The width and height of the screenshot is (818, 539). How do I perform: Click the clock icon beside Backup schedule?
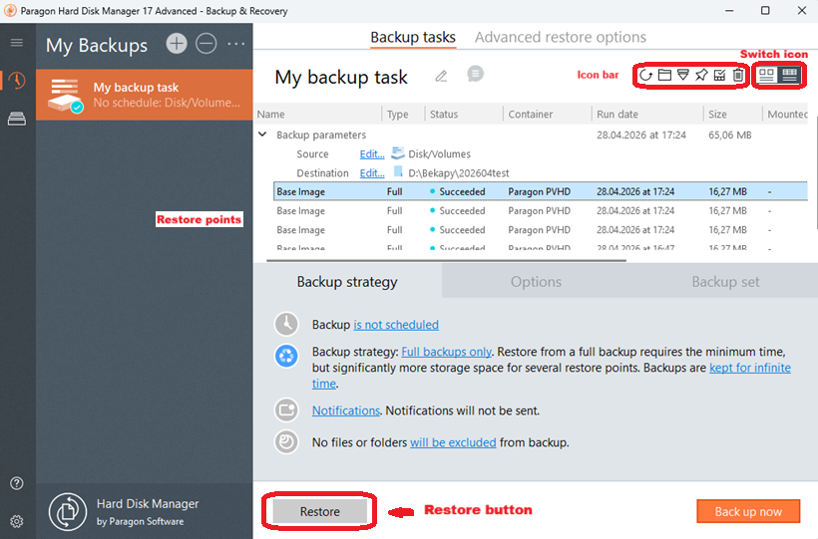(x=286, y=324)
